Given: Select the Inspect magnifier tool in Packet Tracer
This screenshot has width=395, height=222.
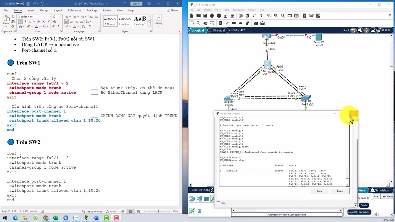Looking at the screenshot, I should [198, 23].
